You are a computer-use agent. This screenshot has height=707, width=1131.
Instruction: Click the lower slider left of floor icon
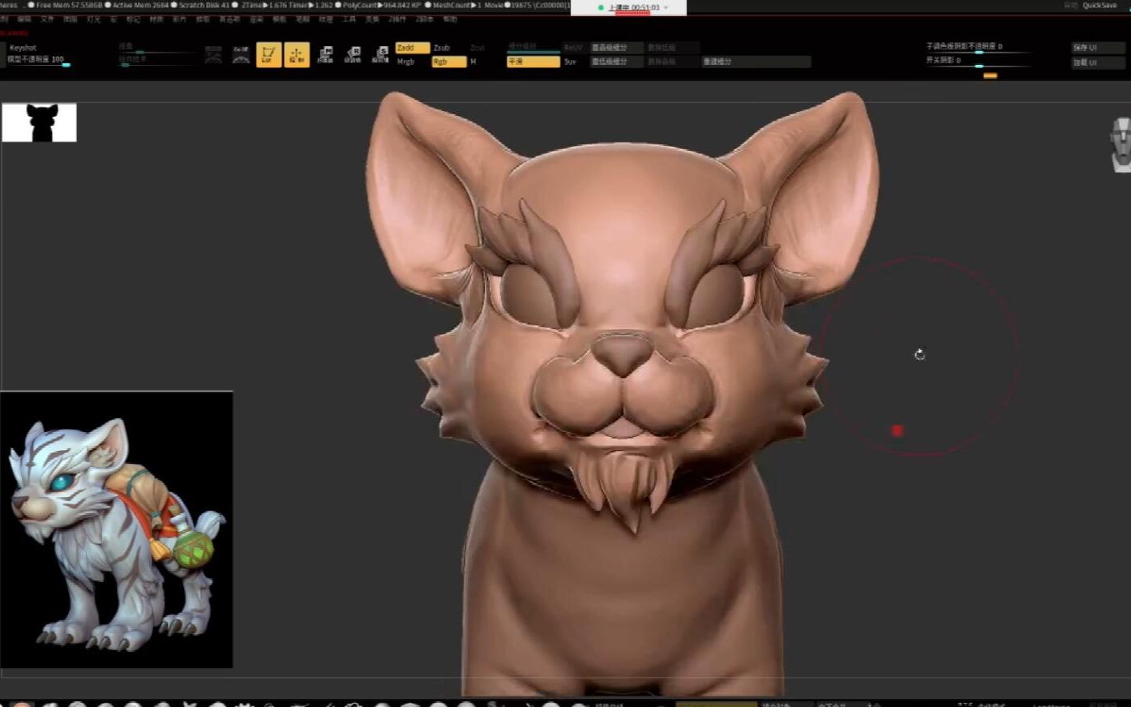157,62
